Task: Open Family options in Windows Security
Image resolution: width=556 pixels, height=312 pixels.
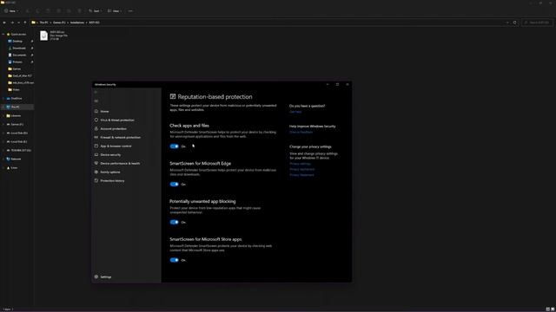Action: (110, 172)
